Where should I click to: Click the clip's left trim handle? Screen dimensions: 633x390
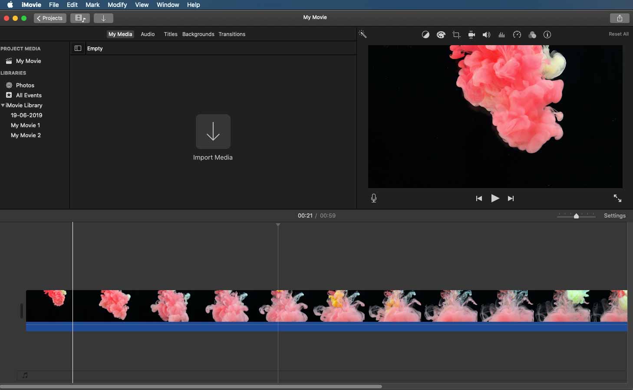point(21,311)
